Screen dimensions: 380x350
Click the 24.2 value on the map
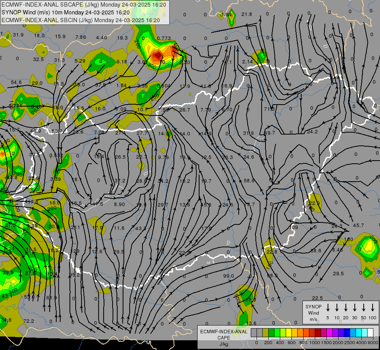click(312, 132)
